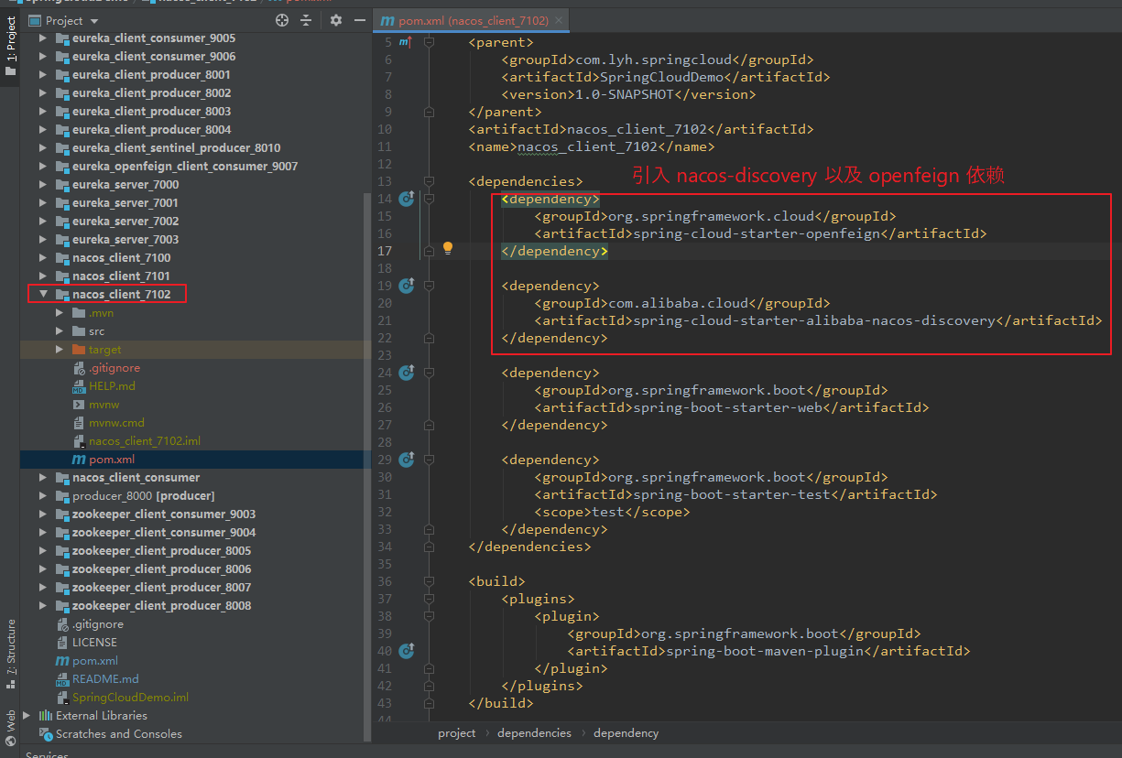The height and width of the screenshot is (758, 1122).
Task: Click the Select Opened File crosshair icon
Action: click(282, 19)
